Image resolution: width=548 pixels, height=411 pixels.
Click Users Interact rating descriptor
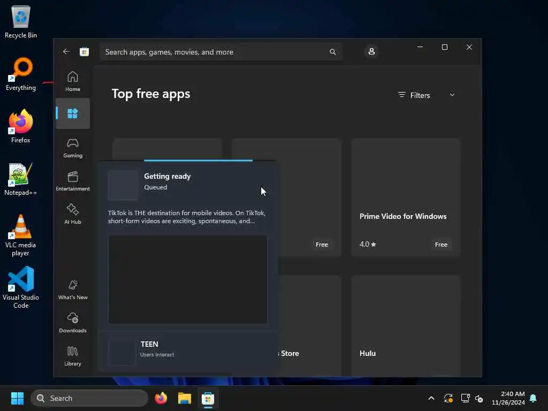click(x=157, y=355)
